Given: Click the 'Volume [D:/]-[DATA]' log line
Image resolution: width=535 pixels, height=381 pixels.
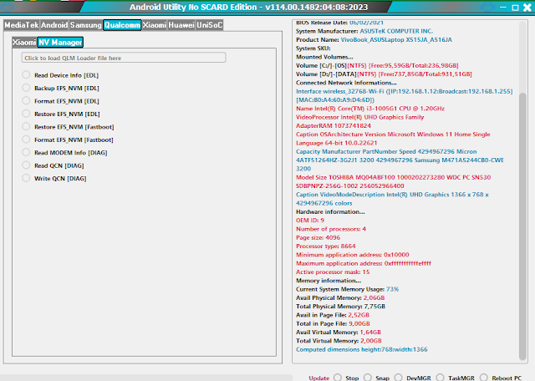Looking at the screenshot, I should [384, 74].
